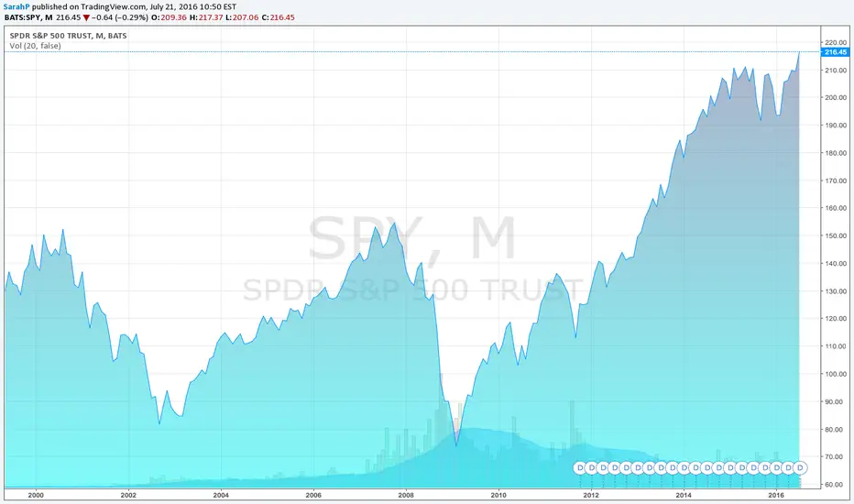The image size is (854, 504).
Task: Click the rightmost D dividend marker
Action: pos(800,467)
